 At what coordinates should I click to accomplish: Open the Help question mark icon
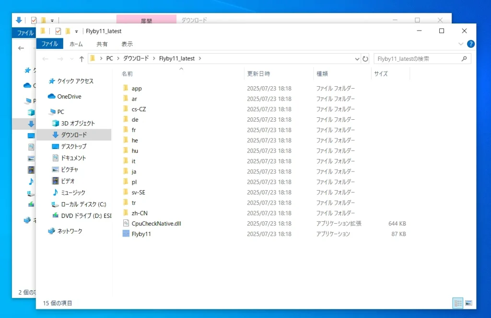[471, 44]
